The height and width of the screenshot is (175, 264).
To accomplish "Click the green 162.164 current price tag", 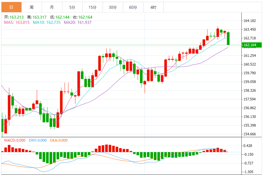I will click(252, 45).
